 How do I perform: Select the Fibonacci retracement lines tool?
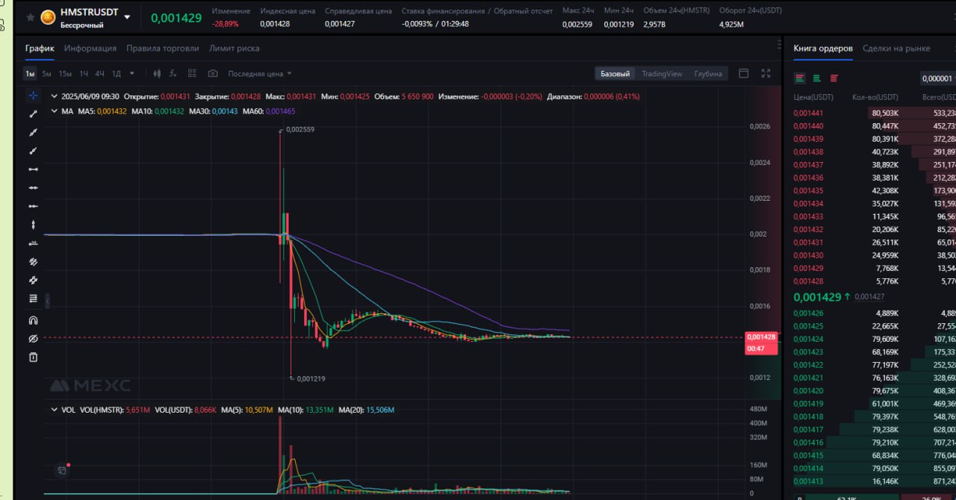click(33, 299)
